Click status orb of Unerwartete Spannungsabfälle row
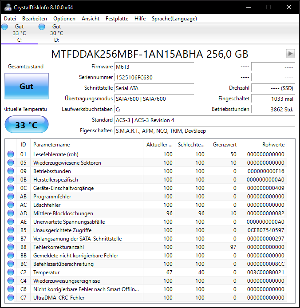 pyautogui.click(x=11, y=222)
